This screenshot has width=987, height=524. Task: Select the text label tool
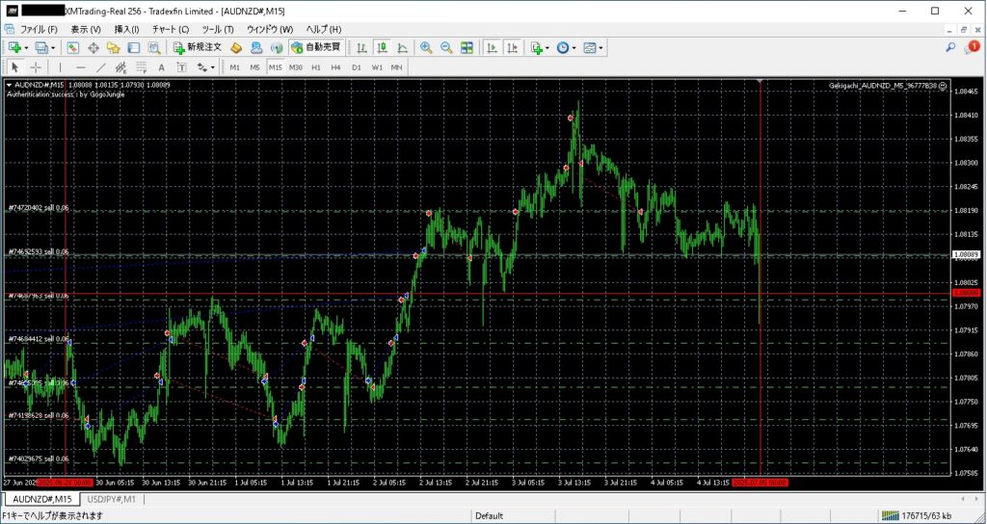(x=161, y=67)
